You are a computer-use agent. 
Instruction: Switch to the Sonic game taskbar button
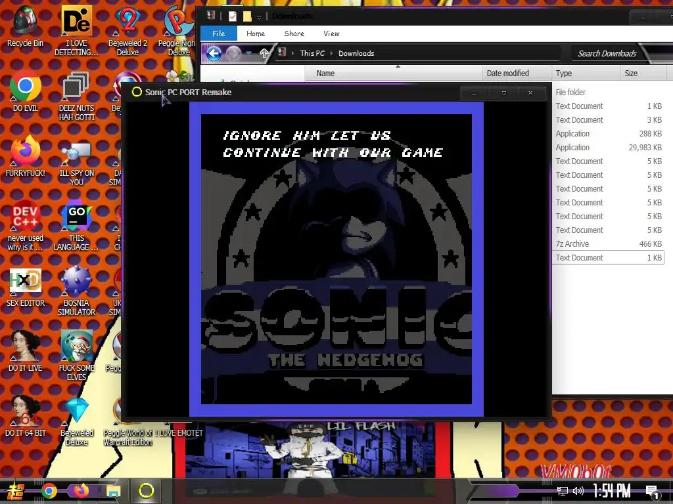[x=146, y=491]
